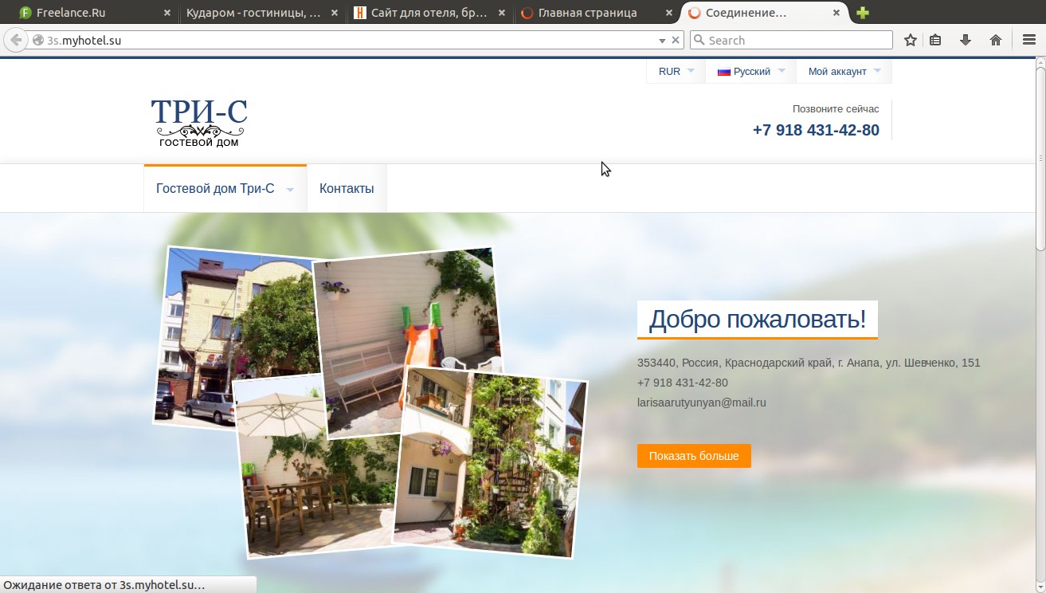Open the courtyard spiral staircase photo
1046x593 pixels.
pyautogui.click(x=490, y=462)
